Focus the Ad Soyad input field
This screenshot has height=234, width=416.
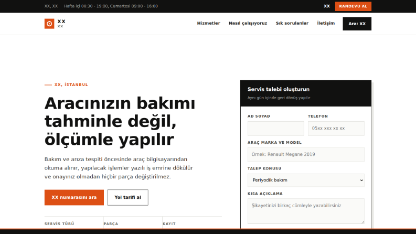pyautogui.click(x=275, y=129)
